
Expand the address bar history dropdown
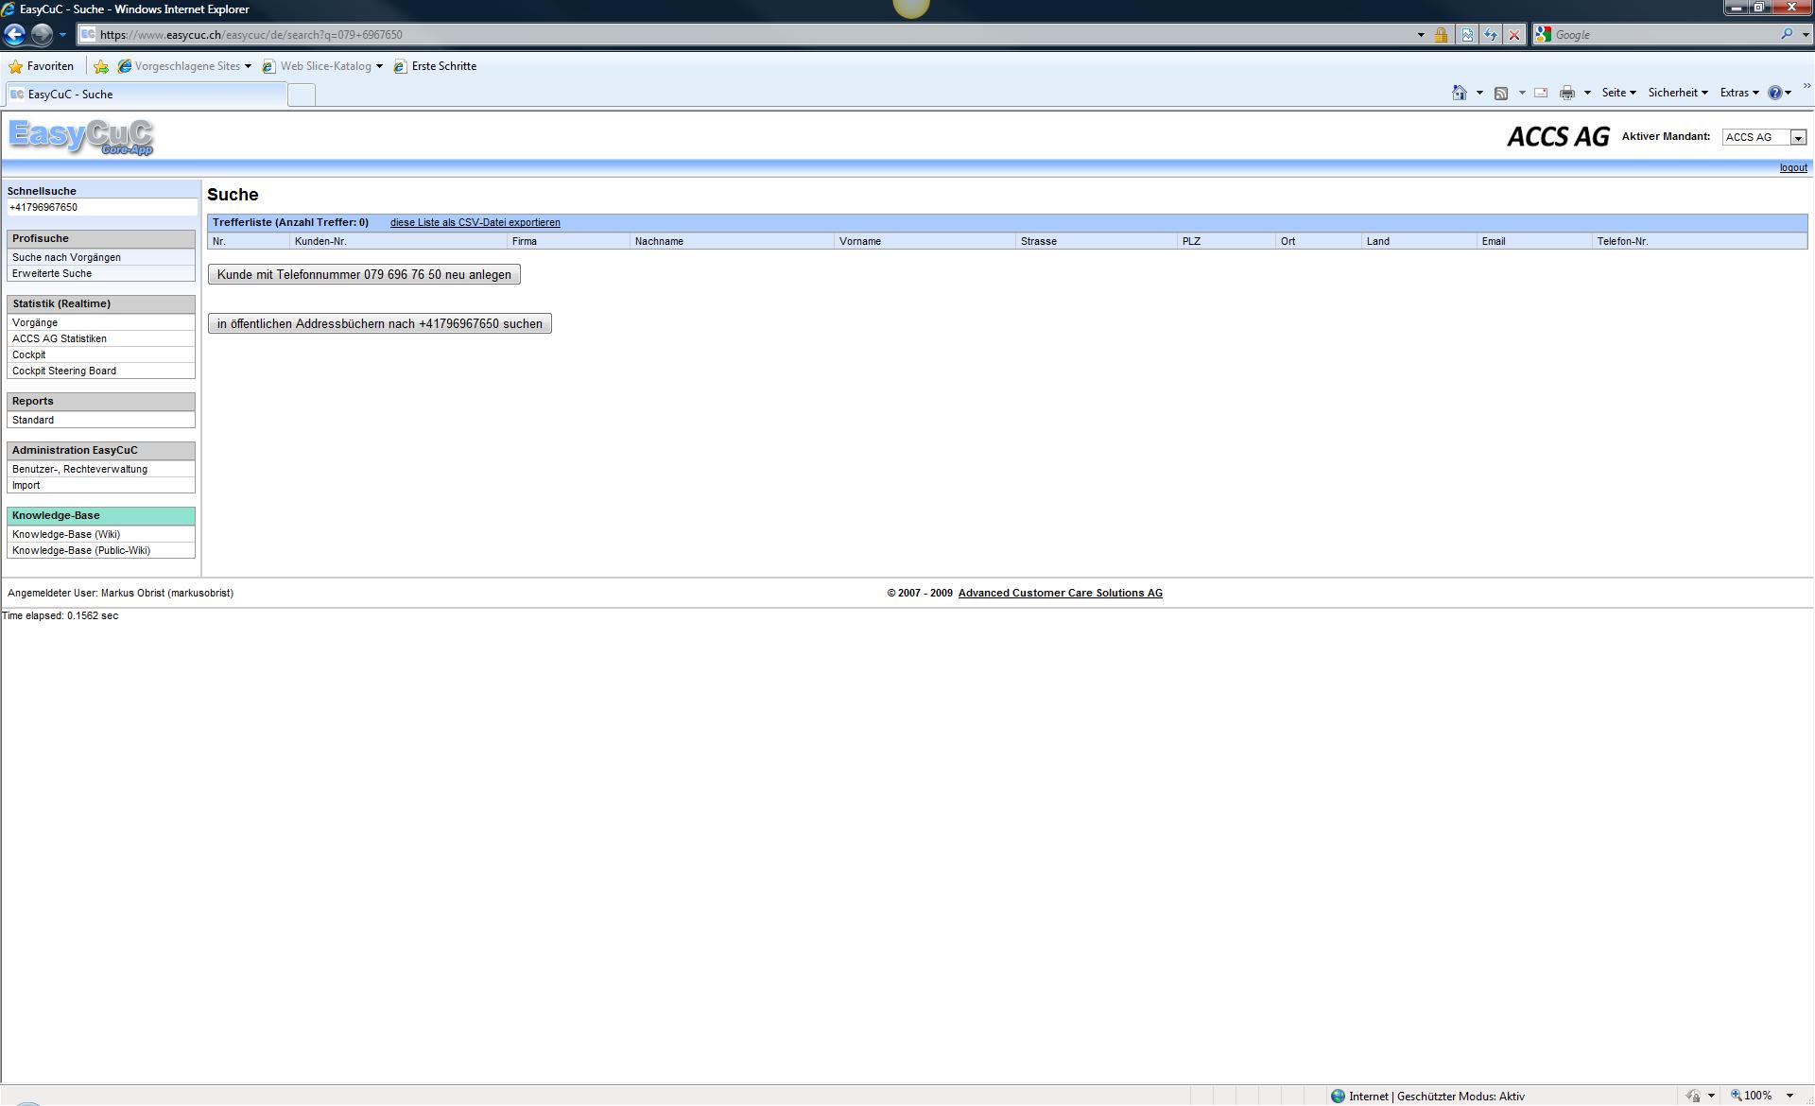pos(1421,35)
